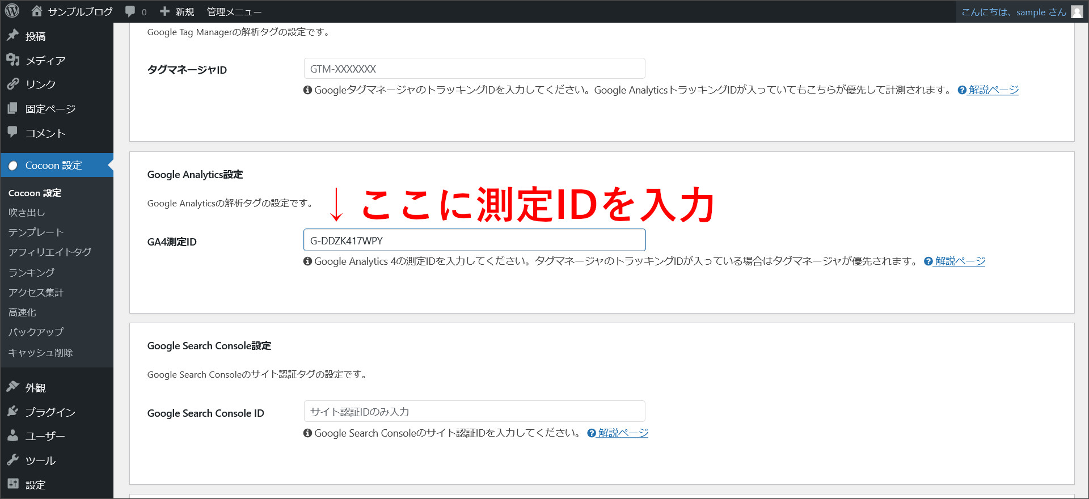Focus the Google Search Console ID field
This screenshot has width=1089, height=499.
pyautogui.click(x=474, y=411)
